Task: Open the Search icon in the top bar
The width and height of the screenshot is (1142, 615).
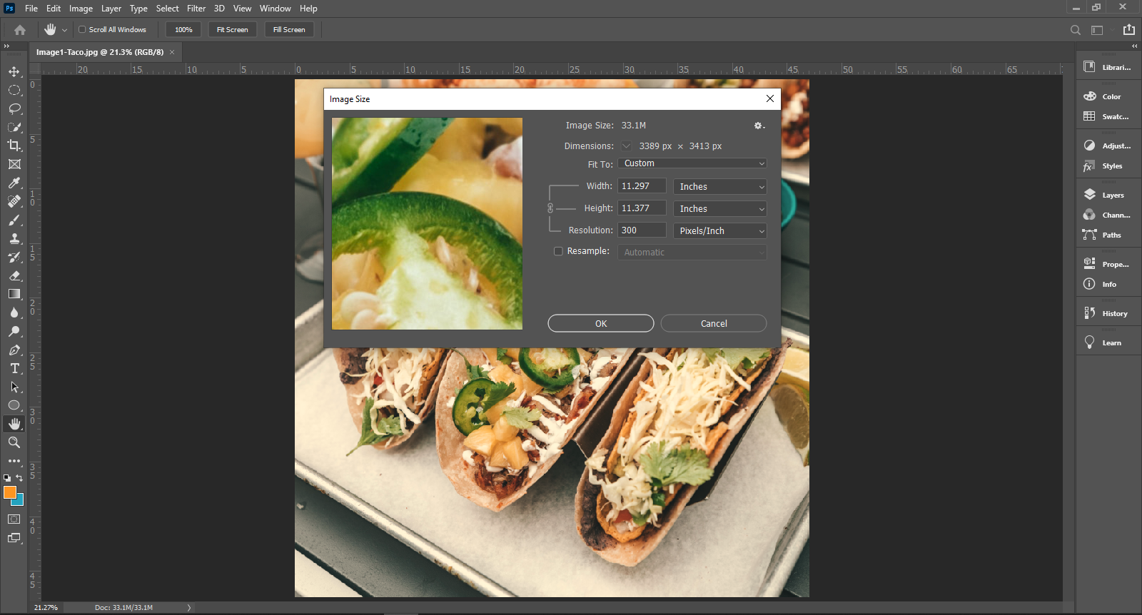Action: [x=1075, y=30]
